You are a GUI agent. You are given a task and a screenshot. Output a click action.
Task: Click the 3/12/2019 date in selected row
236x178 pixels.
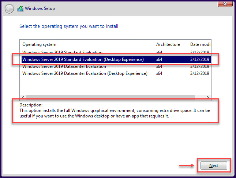click(199, 59)
